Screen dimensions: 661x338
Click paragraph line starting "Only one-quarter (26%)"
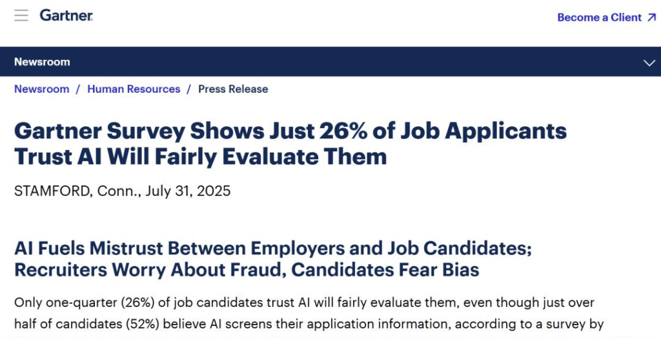coord(304,303)
